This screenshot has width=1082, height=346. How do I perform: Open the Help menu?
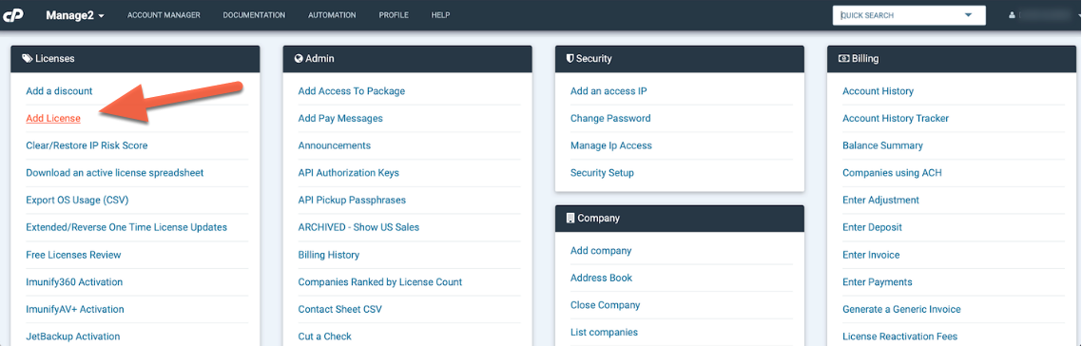[x=441, y=15]
